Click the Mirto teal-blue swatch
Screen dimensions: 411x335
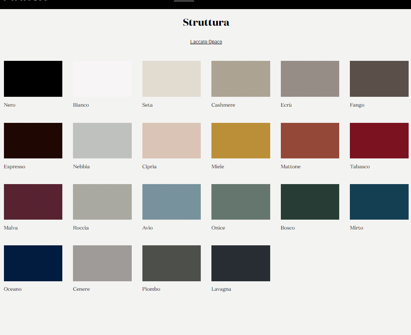(379, 202)
